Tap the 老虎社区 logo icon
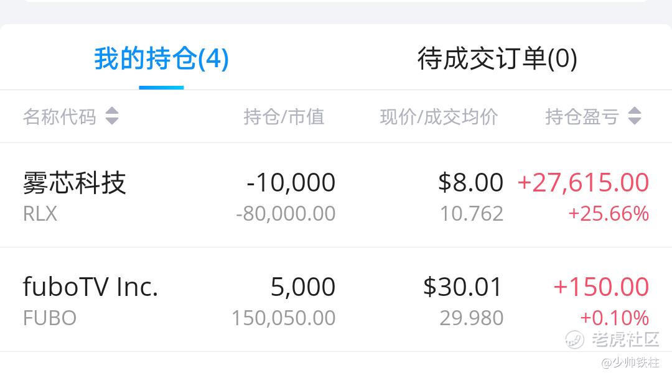Viewport: 672px width, 378px height. tap(574, 339)
